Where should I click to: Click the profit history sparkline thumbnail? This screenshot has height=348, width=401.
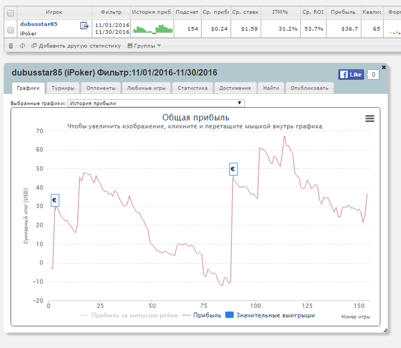tap(153, 29)
